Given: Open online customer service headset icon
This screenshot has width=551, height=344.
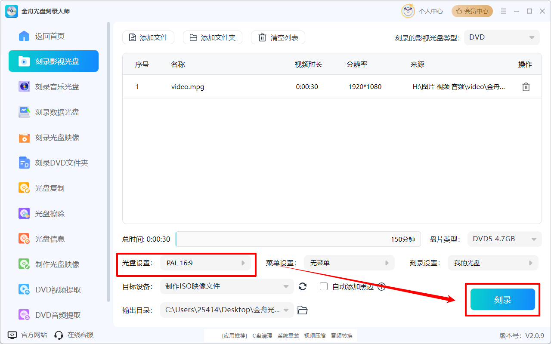Looking at the screenshot, I should (59, 335).
